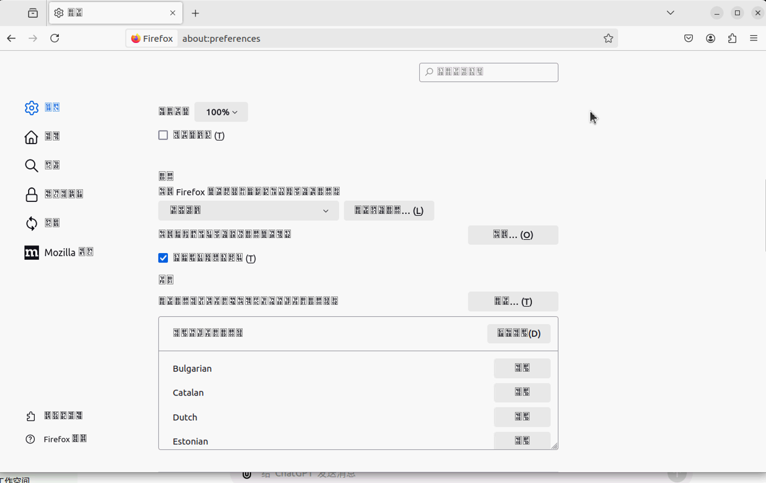The height and width of the screenshot is (483, 766).
Task: Open Firefox support help link
Action: pyautogui.click(x=56, y=439)
